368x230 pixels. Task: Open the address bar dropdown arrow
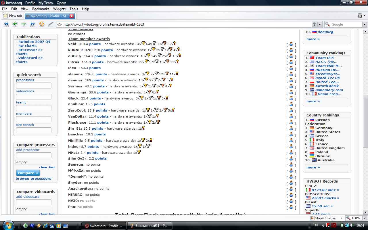tap(320, 24)
